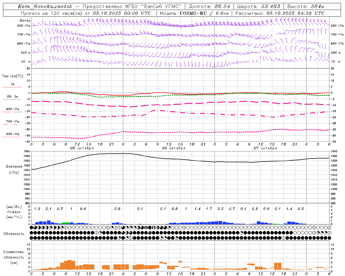345x276 pixels.
Task: Click the '06 октября' date label
Action: 174,148
